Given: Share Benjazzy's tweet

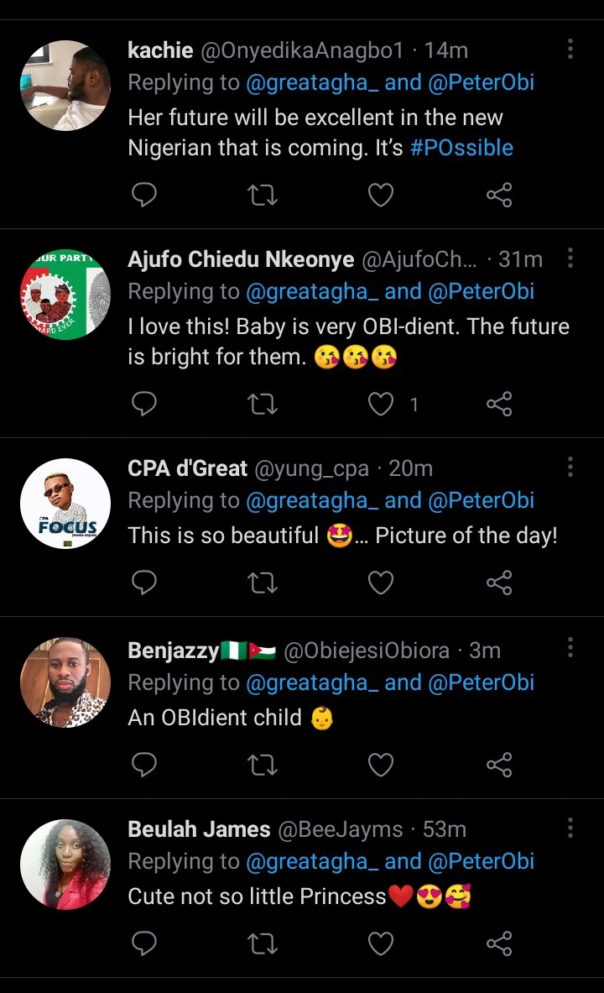Looking at the screenshot, I should pyautogui.click(x=499, y=765).
